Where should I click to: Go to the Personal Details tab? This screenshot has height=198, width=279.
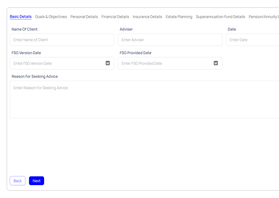pyautogui.click(x=84, y=17)
